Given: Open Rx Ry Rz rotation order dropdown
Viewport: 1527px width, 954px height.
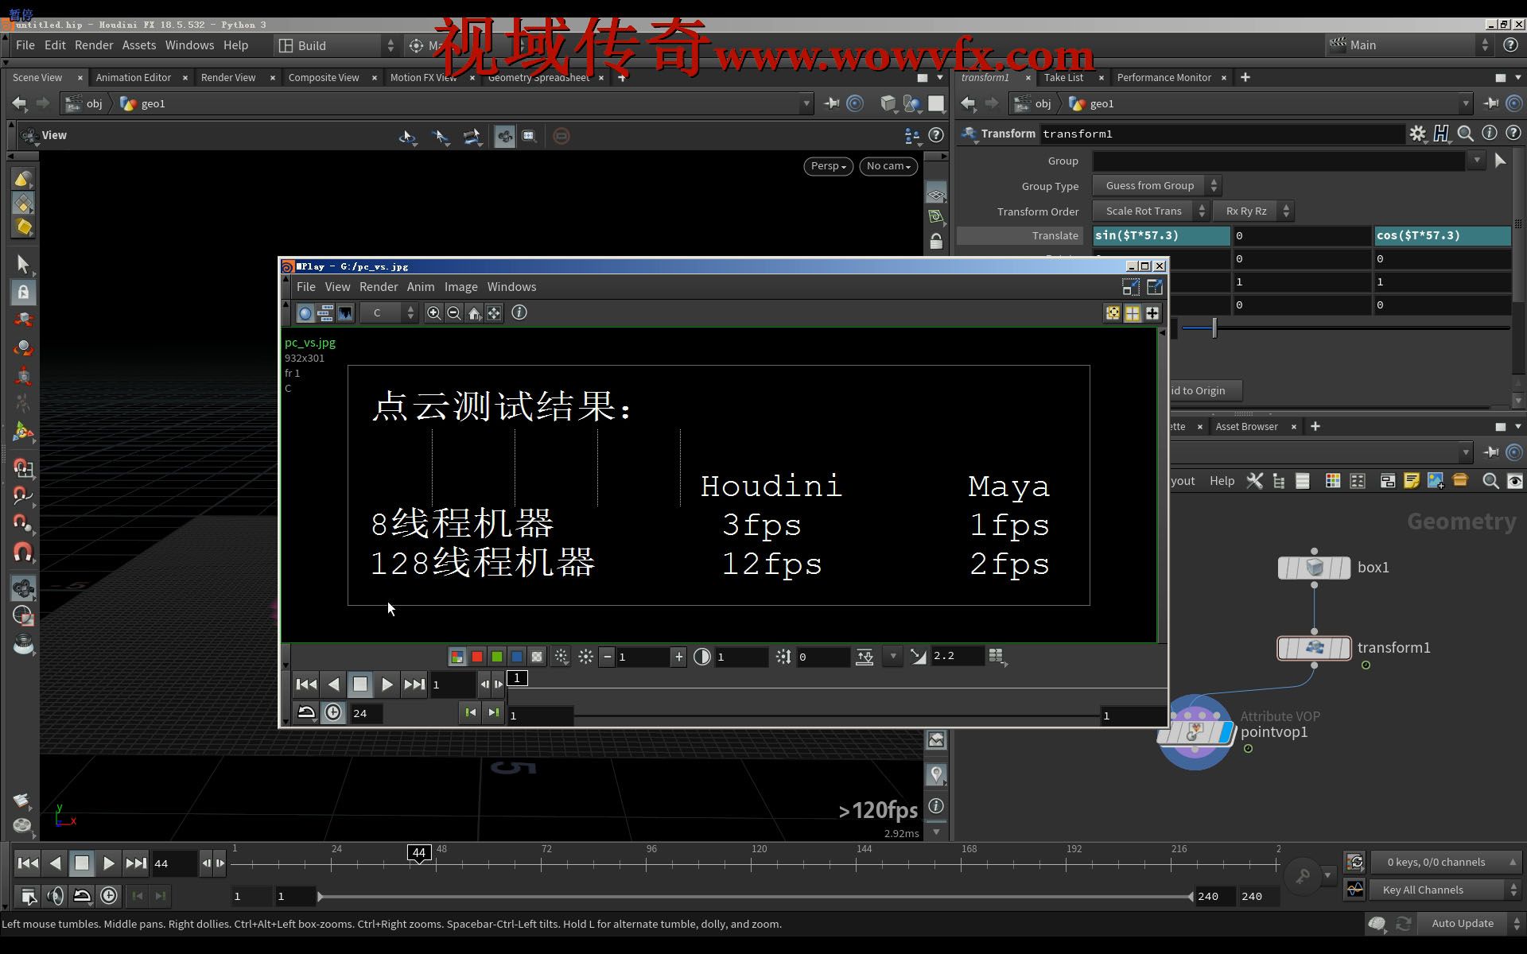Looking at the screenshot, I should (1253, 211).
